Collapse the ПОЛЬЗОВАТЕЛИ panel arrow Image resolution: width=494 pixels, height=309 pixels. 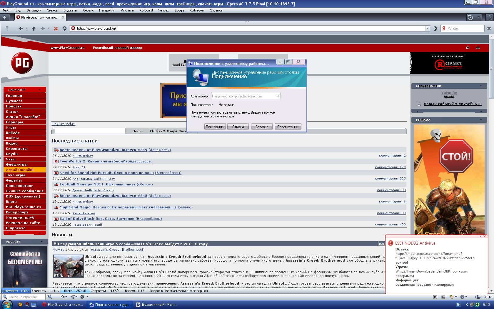pos(481,86)
